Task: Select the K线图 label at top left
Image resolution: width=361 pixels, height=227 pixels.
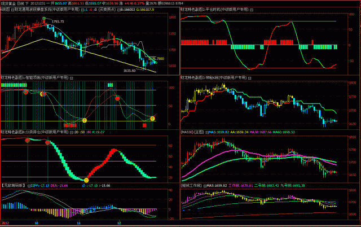Action: click(6, 10)
